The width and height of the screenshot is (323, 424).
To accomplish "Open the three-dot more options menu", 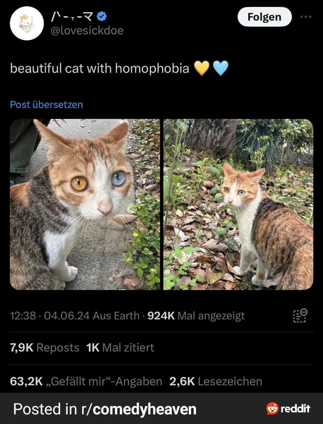I will pos(306,17).
